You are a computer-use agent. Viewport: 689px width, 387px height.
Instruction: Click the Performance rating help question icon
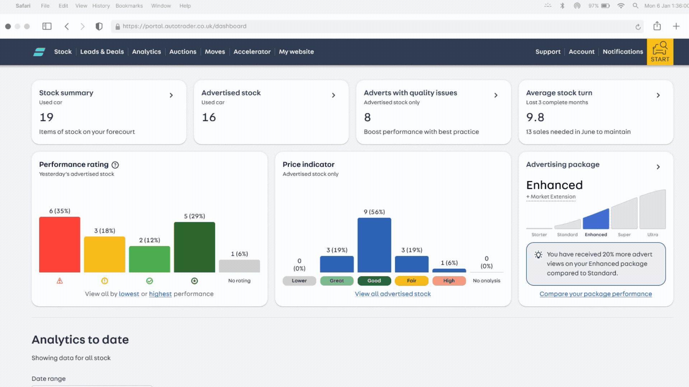(x=115, y=165)
